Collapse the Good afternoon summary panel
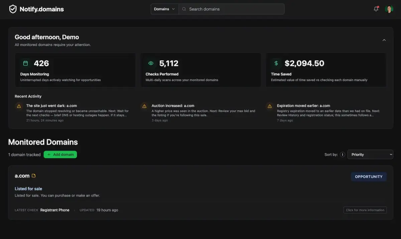 [384, 40]
